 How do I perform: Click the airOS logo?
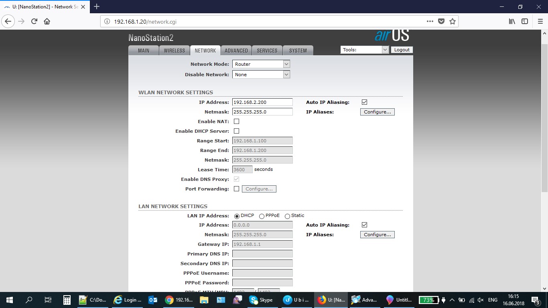pyautogui.click(x=392, y=35)
